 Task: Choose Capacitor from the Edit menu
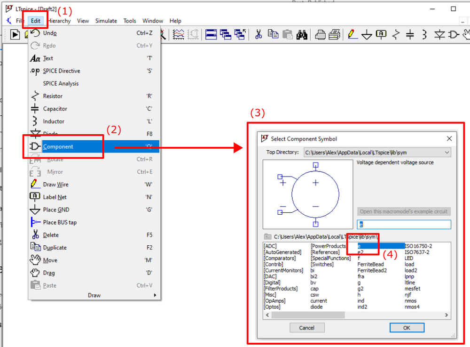click(94, 109)
